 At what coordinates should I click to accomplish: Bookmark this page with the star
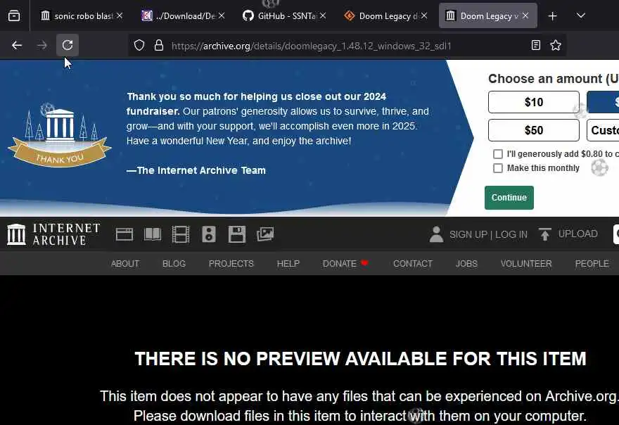pos(556,46)
